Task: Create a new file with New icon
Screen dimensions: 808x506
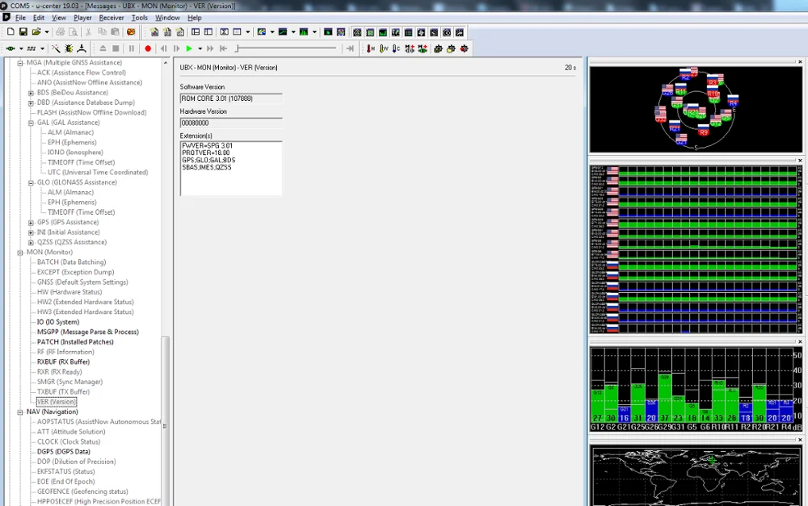Action: pyautogui.click(x=11, y=32)
